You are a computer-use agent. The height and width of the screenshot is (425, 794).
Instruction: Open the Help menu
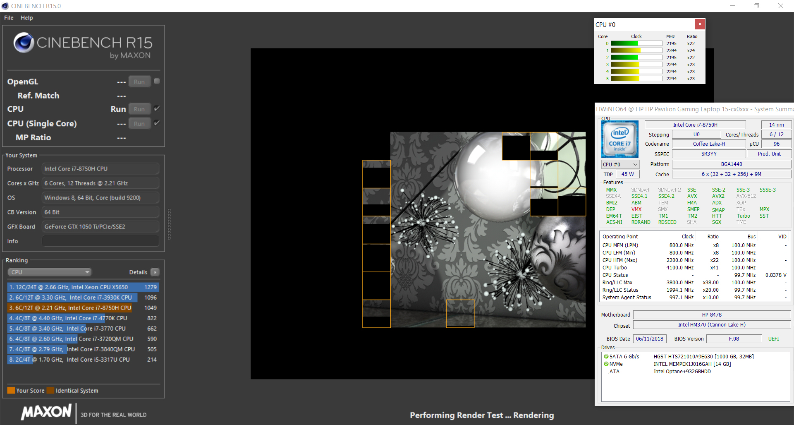pyautogui.click(x=27, y=18)
